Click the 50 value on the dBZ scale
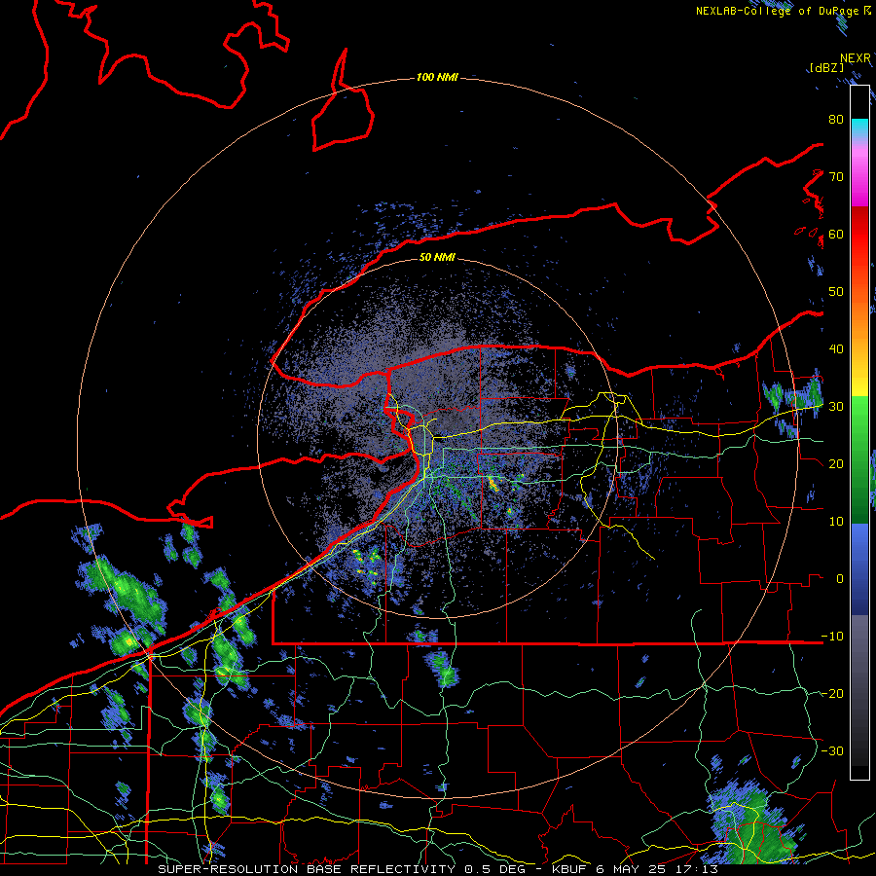Screen dimensions: 876x876 click(836, 292)
